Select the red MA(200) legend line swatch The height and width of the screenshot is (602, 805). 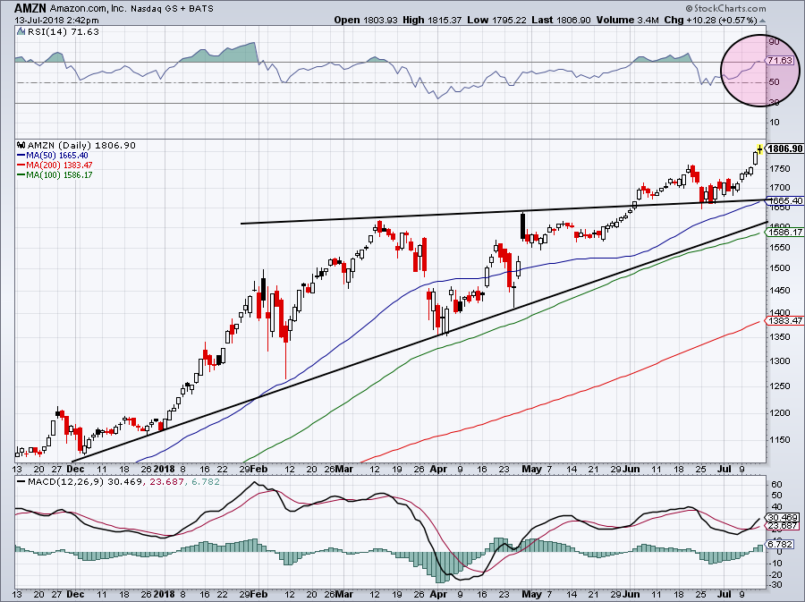pyautogui.click(x=21, y=165)
